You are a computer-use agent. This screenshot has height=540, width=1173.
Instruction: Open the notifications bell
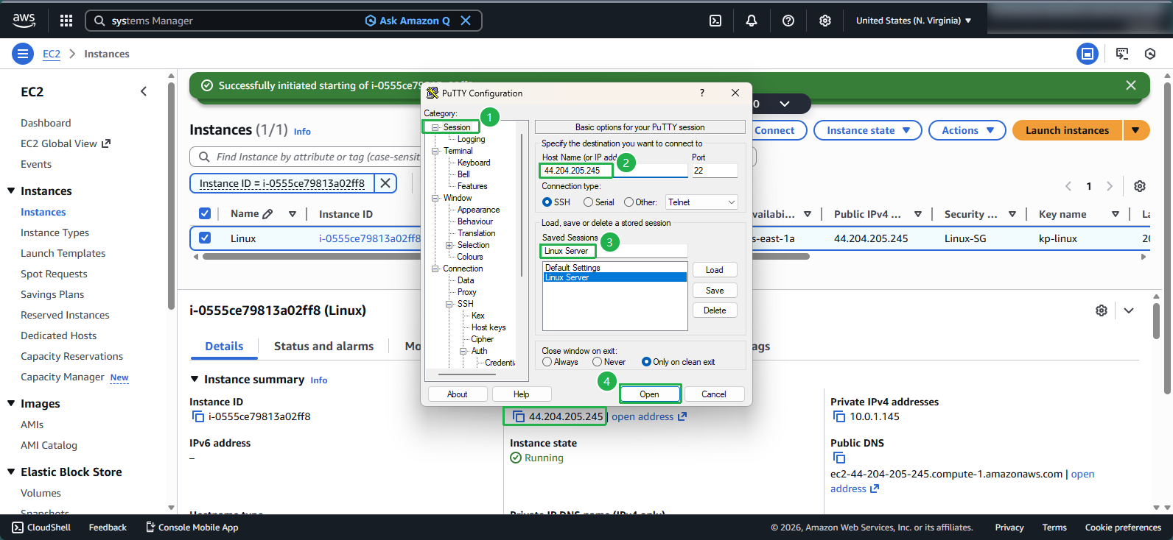752,21
